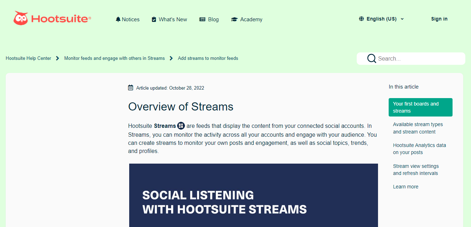471x227 pixels.
Task: Click the magnifying glass search icon
Action: point(372,58)
